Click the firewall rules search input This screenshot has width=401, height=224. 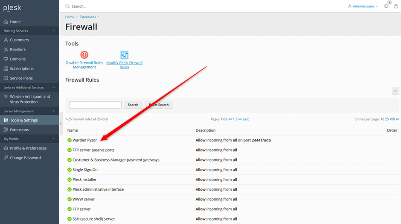96,105
